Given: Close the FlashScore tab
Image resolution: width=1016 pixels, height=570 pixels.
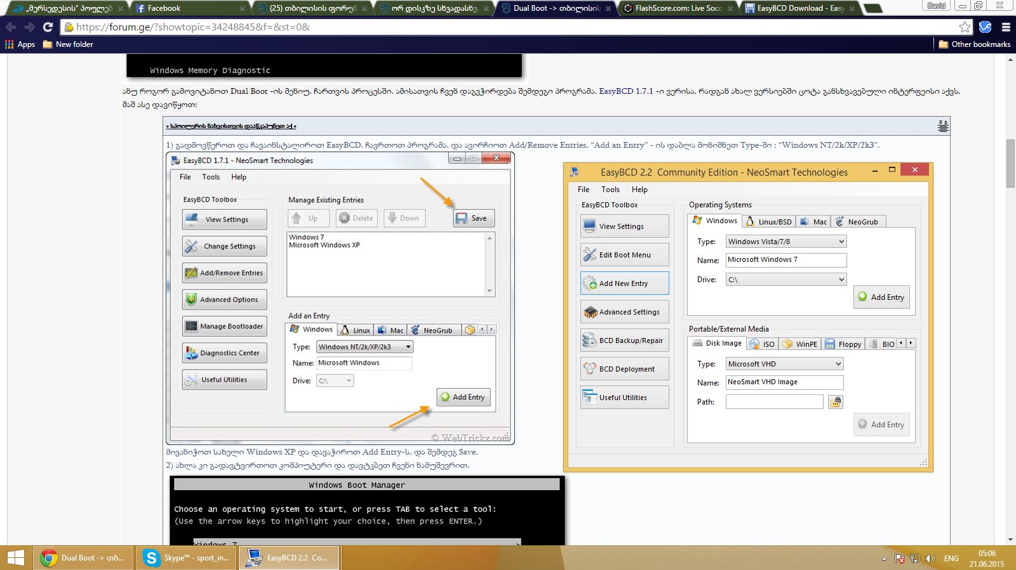Looking at the screenshot, I should [730, 8].
